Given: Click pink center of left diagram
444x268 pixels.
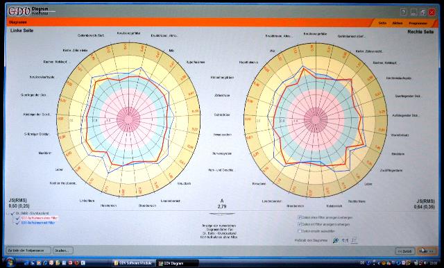Looking at the screenshot, I should (x=128, y=119).
